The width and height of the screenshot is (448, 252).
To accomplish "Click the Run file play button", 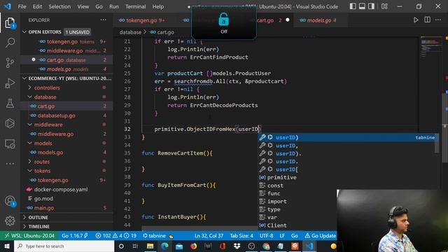I will tap(416, 20).
